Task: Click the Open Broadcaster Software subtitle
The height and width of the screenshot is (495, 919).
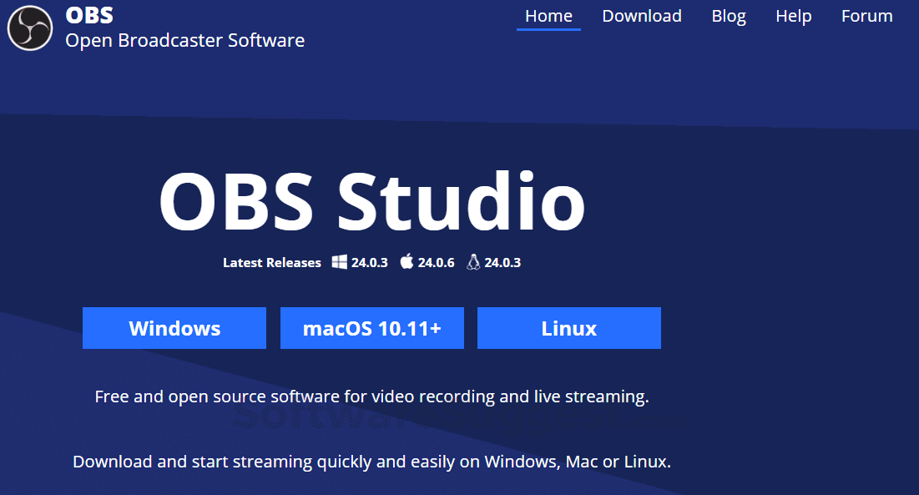Action: pyautogui.click(x=185, y=40)
